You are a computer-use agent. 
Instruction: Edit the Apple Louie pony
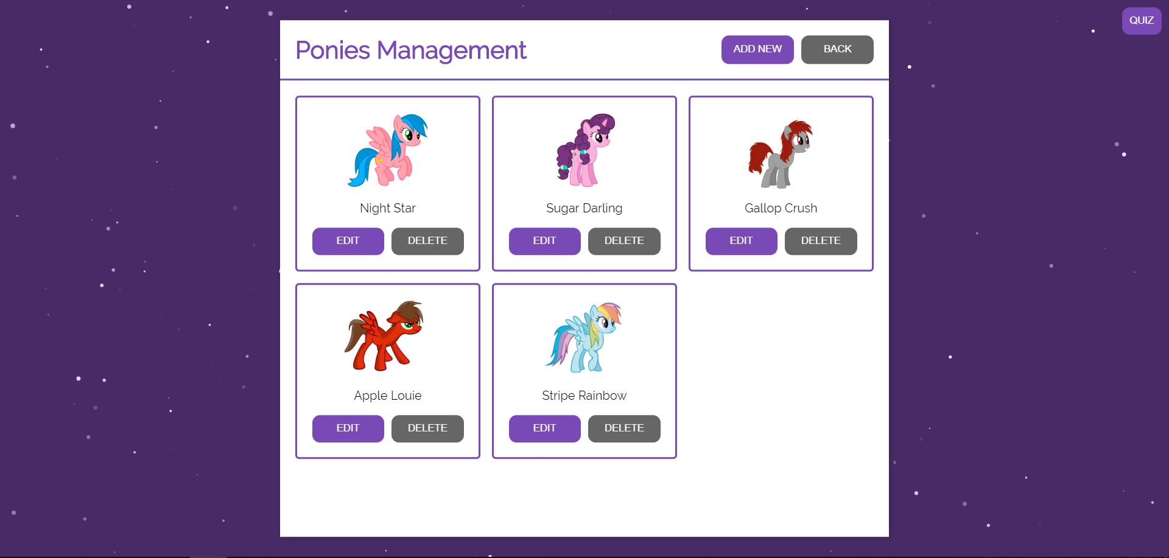click(348, 428)
